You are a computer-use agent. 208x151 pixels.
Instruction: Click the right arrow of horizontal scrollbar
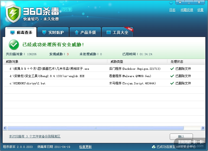pos(203,128)
